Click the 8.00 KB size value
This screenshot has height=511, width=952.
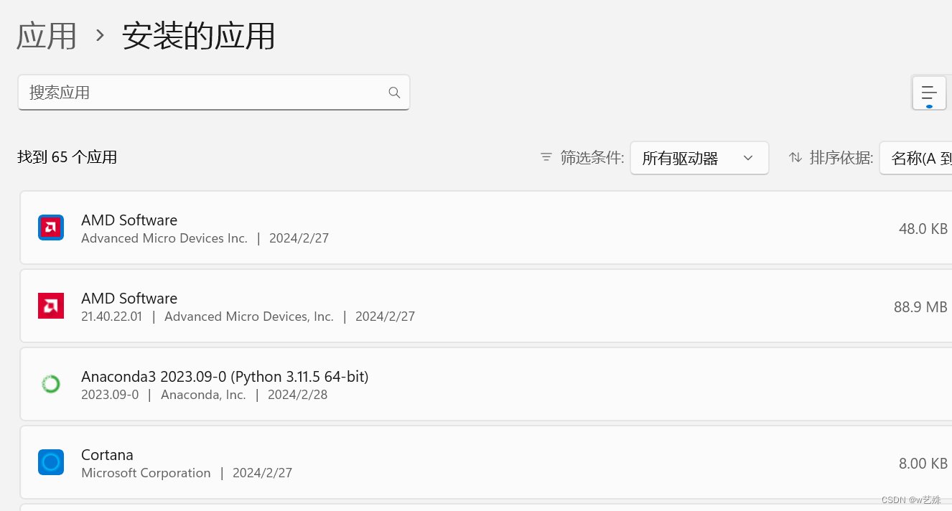(x=923, y=464)
